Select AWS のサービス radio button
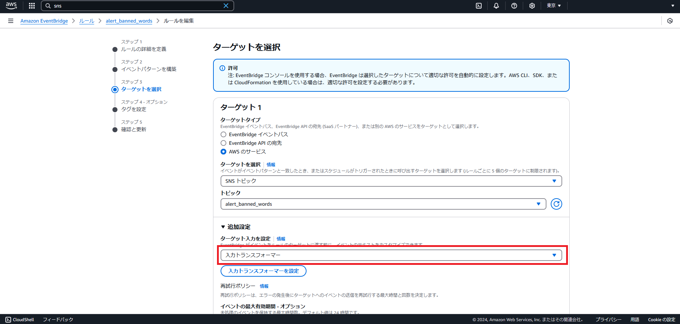The width and height of the screenshot is (680, 324). click(223, 152)
